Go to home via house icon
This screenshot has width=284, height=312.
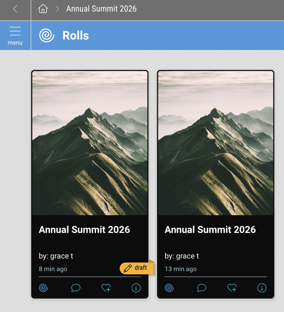(x=43, y=9)
